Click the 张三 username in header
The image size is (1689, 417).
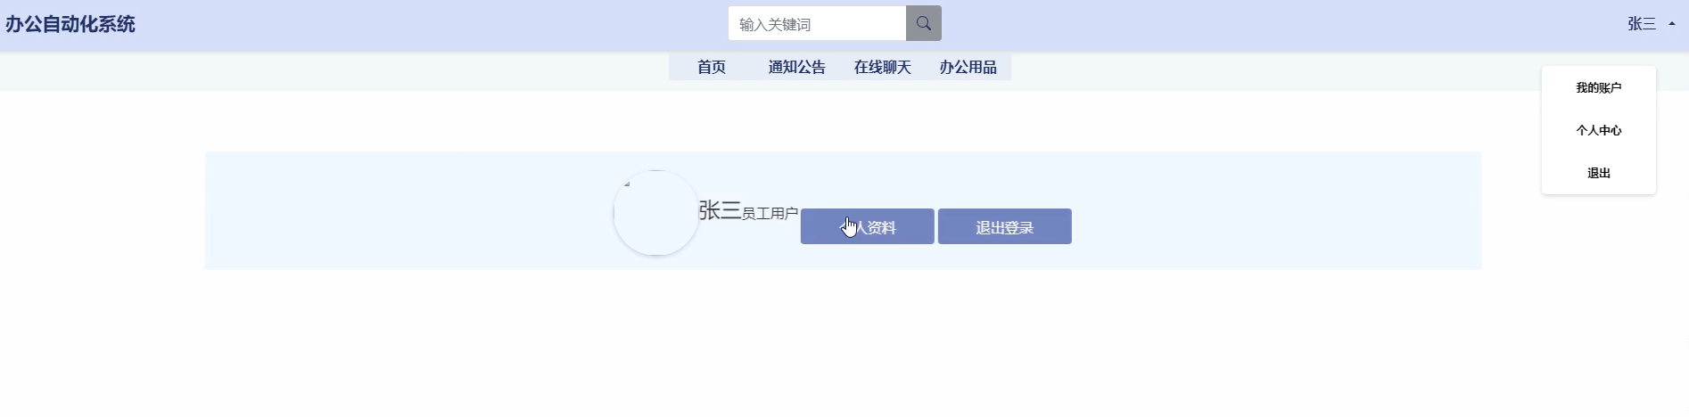(1642, 24)
